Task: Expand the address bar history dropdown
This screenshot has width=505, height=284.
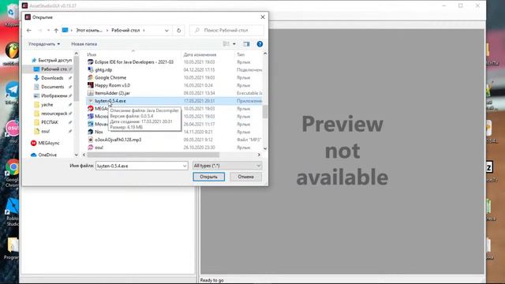Action: click(166, 30)
